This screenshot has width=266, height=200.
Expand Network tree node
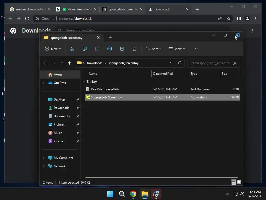tap(44, 166)
